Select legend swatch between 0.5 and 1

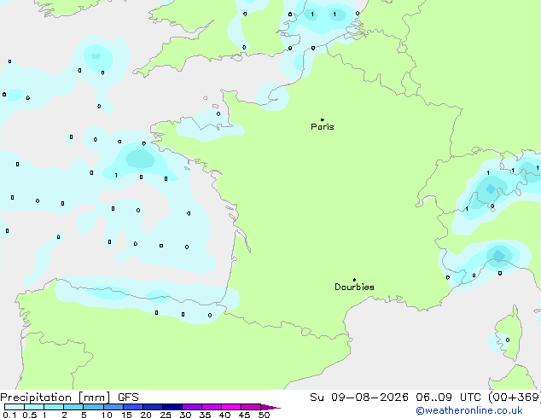pyautogui.click(x=34, y=407)
